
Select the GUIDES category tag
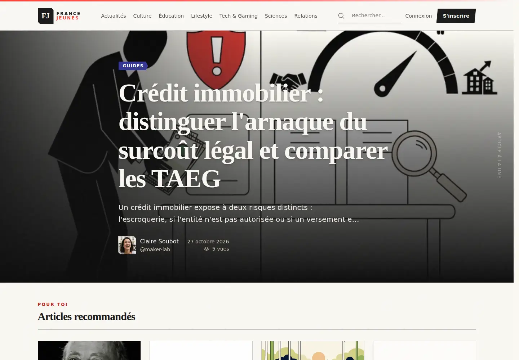pyautogui.click(x=133, y=66)
